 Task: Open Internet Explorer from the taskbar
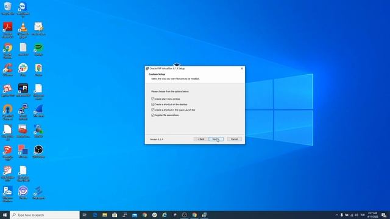165,215
